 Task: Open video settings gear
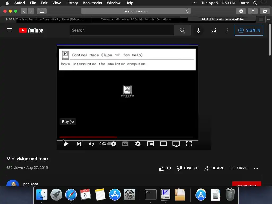[x=138, y=144]
